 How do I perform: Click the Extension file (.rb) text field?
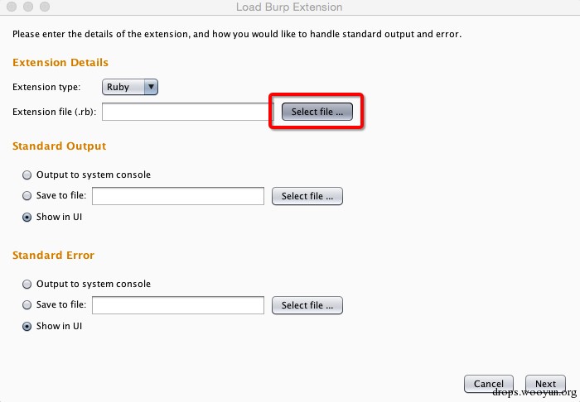182,112
